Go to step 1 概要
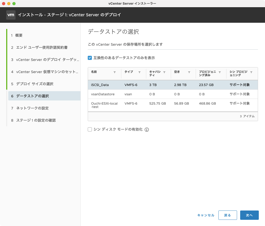 [x=19, y=35]
